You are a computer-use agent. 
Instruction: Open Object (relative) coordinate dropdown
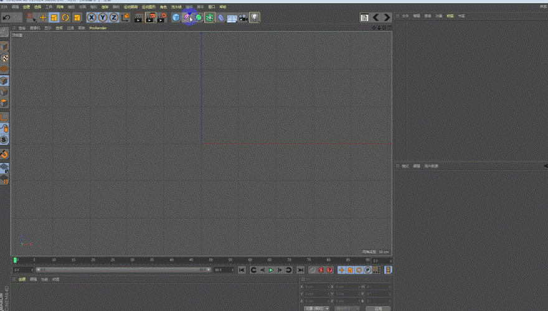[x=316, y=309]
